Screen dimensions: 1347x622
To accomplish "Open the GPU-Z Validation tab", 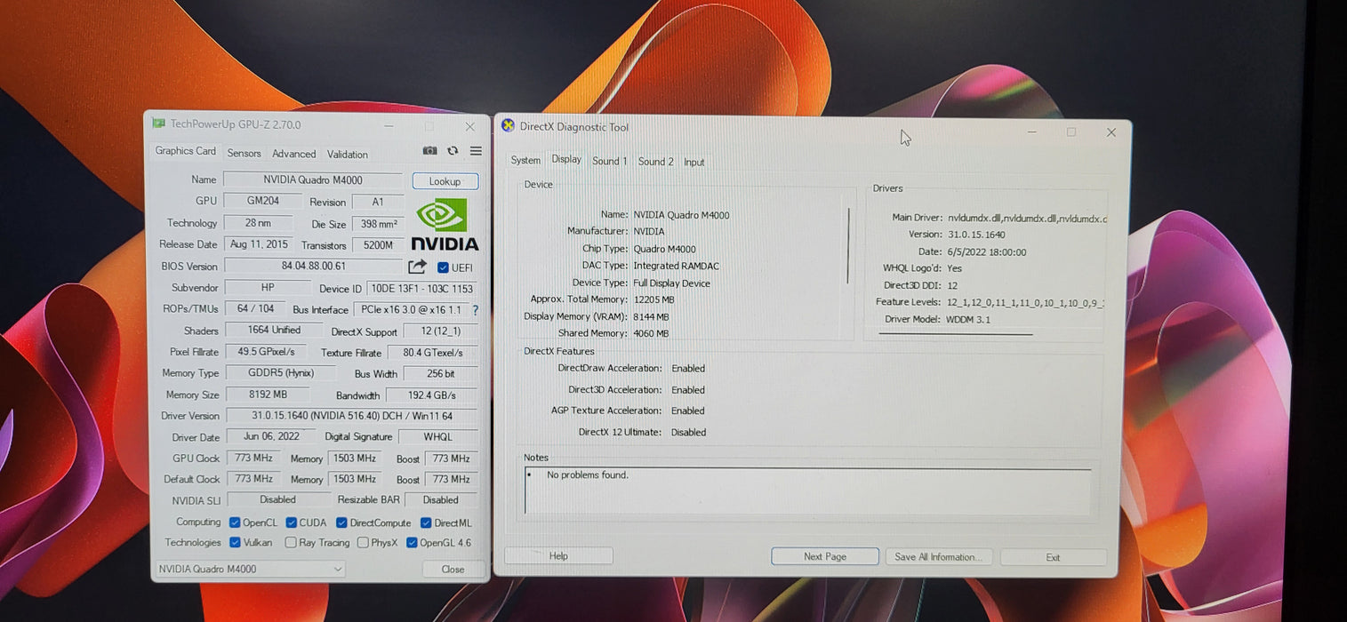I will click(x=347, y=154).
